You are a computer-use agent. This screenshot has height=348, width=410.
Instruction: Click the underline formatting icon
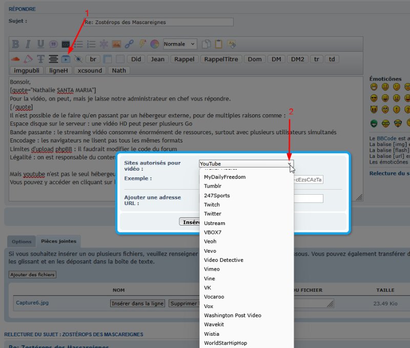point(40,44)
